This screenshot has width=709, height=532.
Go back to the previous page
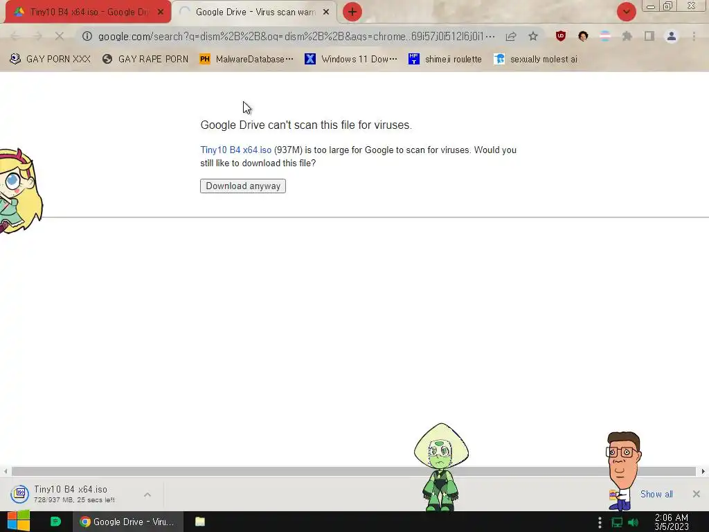tap(15, 36)
